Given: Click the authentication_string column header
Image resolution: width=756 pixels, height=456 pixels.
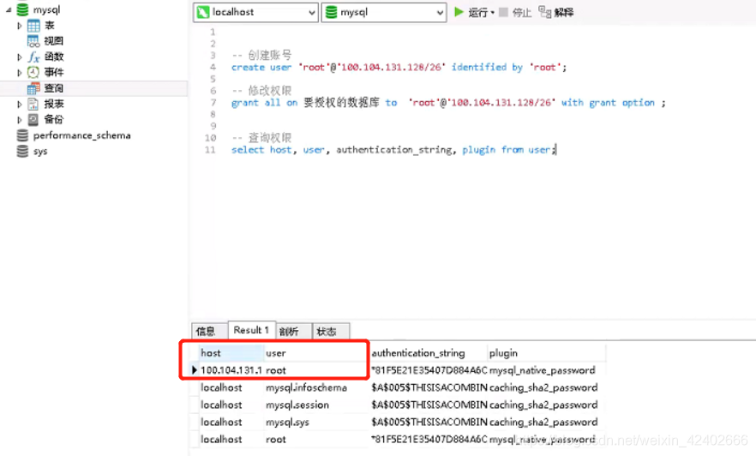Looking at the screenshot, I should [x=429, y=353].
